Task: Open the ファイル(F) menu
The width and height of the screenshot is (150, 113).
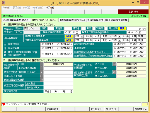Action: [x=6, y=8]
